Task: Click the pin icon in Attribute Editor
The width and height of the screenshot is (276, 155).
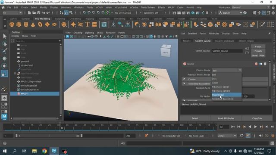Action: click(270, 33)
